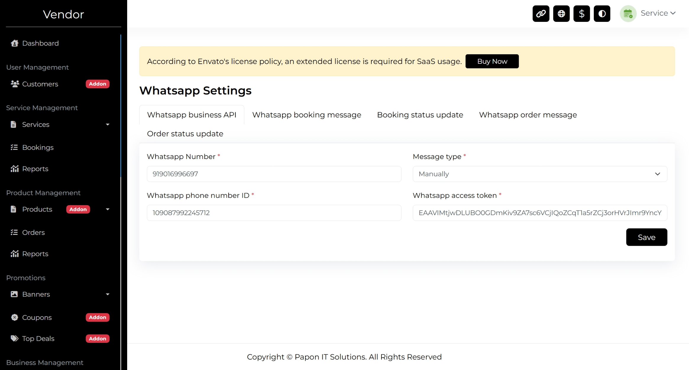Image resolution: width=689 pixels, height=370 pixels.
Task: Switch to Whatsapp booking message tab
Action: (x=306, y=115)
